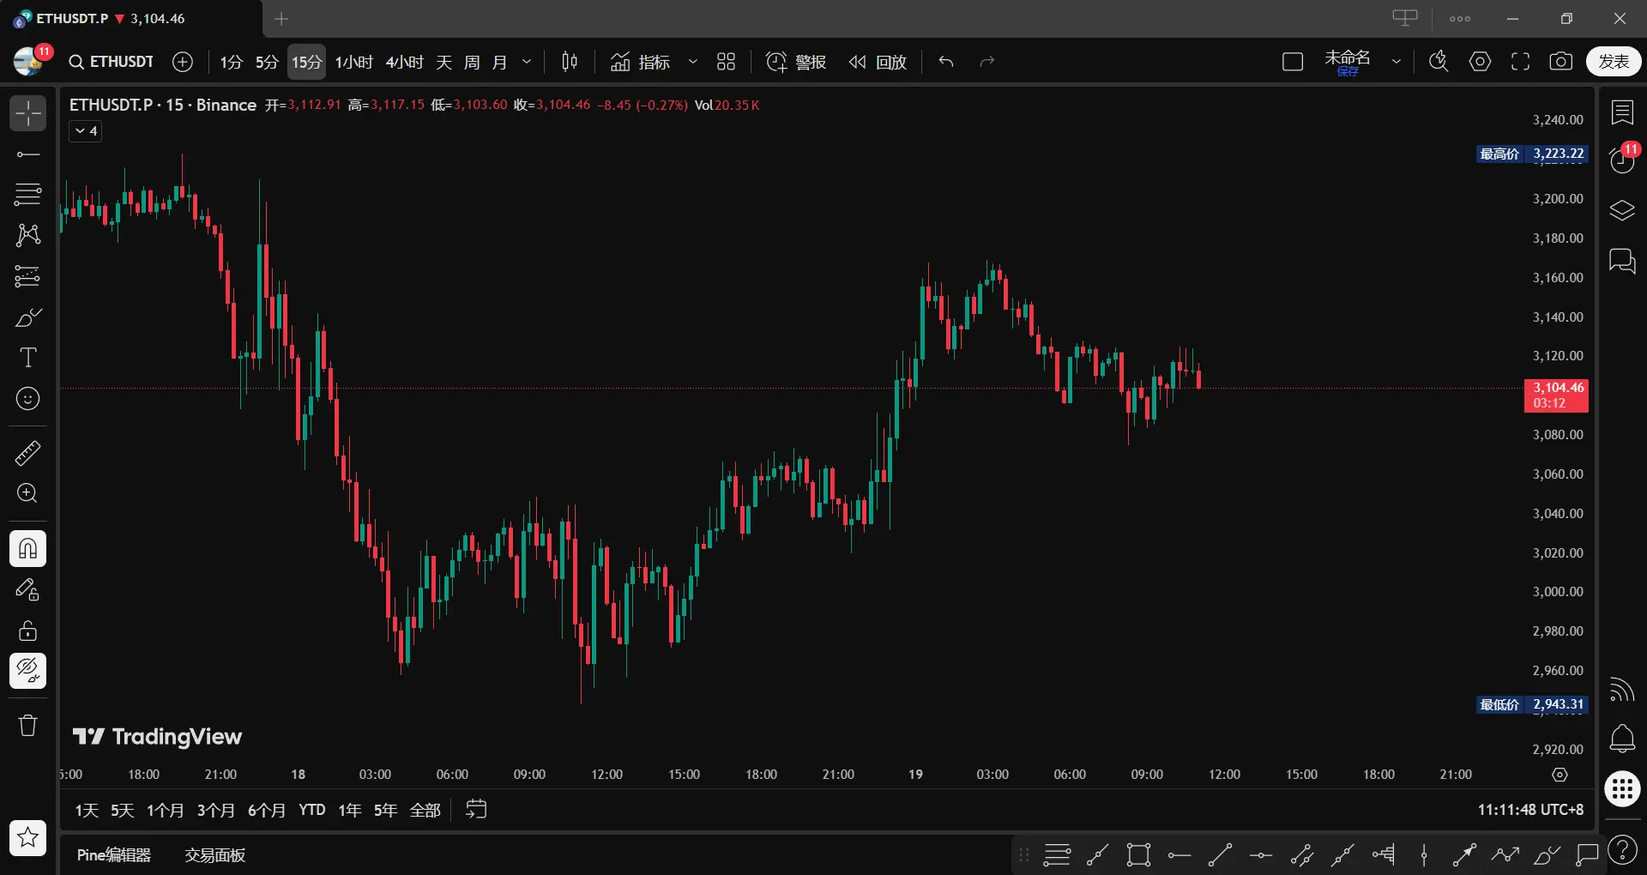Open price scale settings gear
1647x875 pixels.
tap(1560, 775)
